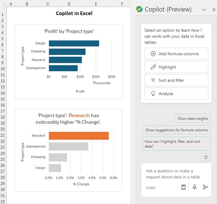Click the send arrow icon
Screen dimensions: 217x204
point(206,187)
